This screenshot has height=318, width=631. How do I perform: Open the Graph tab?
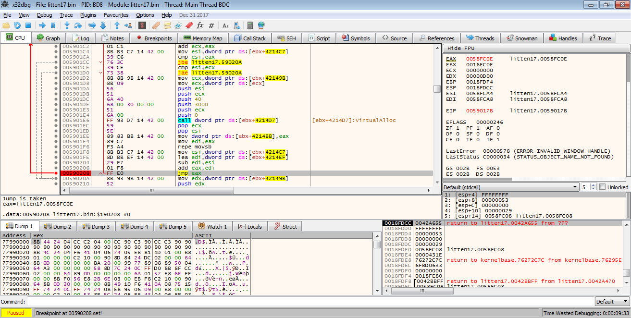[48, 38]
